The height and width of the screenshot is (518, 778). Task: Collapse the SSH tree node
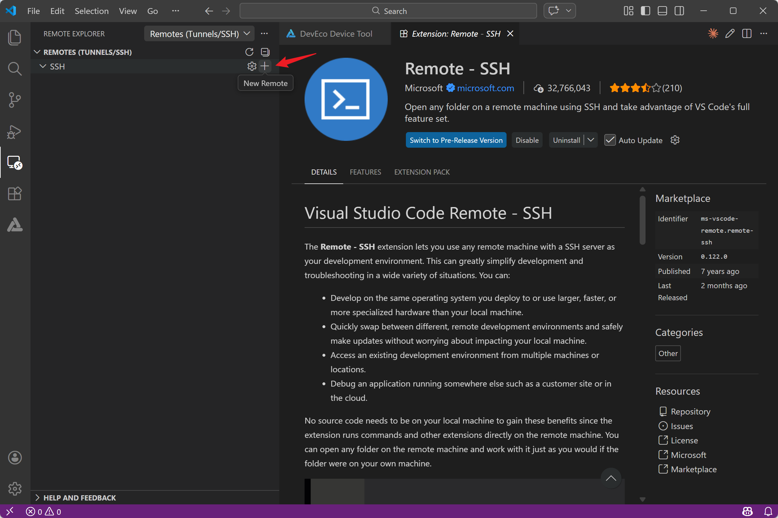point(43,66)
